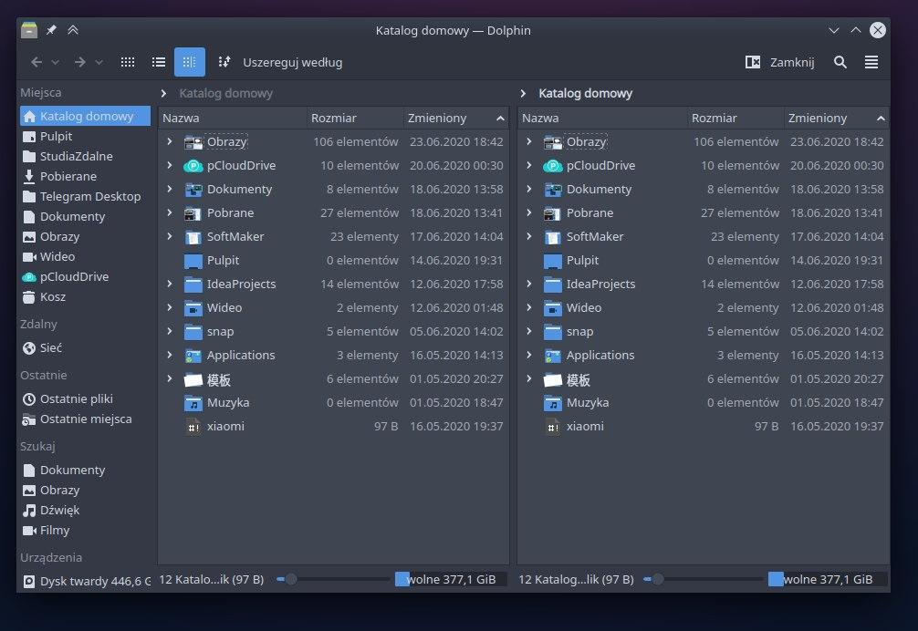Click the pin window icon in titlebar
This screenshot has height=631, width=918.
pyautogui.click(x=51, y=30)
